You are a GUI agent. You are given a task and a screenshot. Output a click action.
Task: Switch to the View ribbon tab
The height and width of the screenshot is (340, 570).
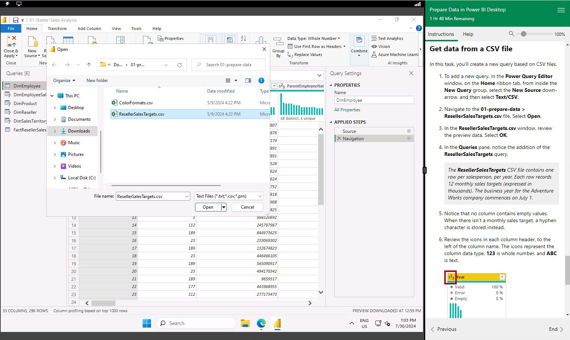point(116,29)
